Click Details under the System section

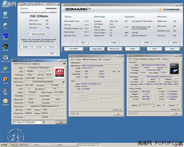(146, 42)
